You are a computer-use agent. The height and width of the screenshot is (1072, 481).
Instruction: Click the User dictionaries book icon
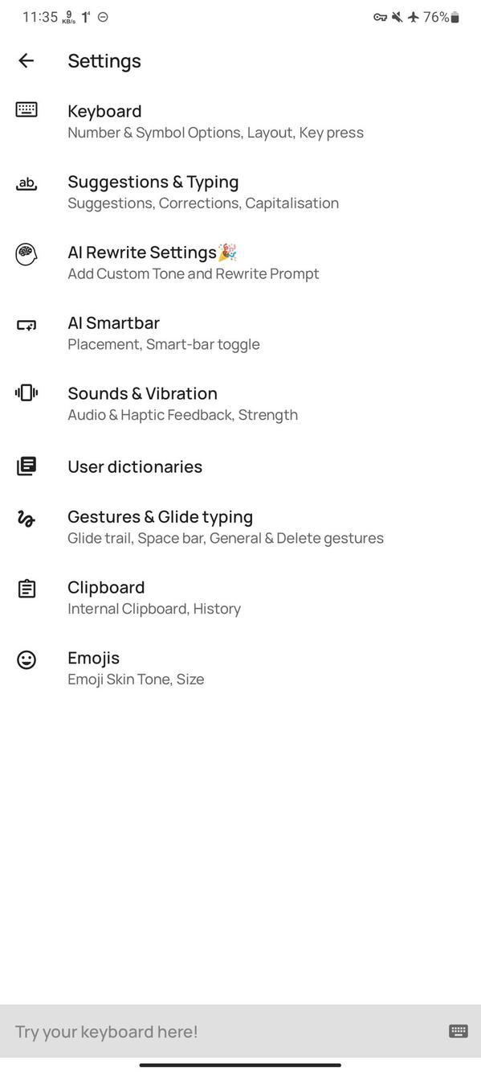pyautogui.click(x=26, y=466)
